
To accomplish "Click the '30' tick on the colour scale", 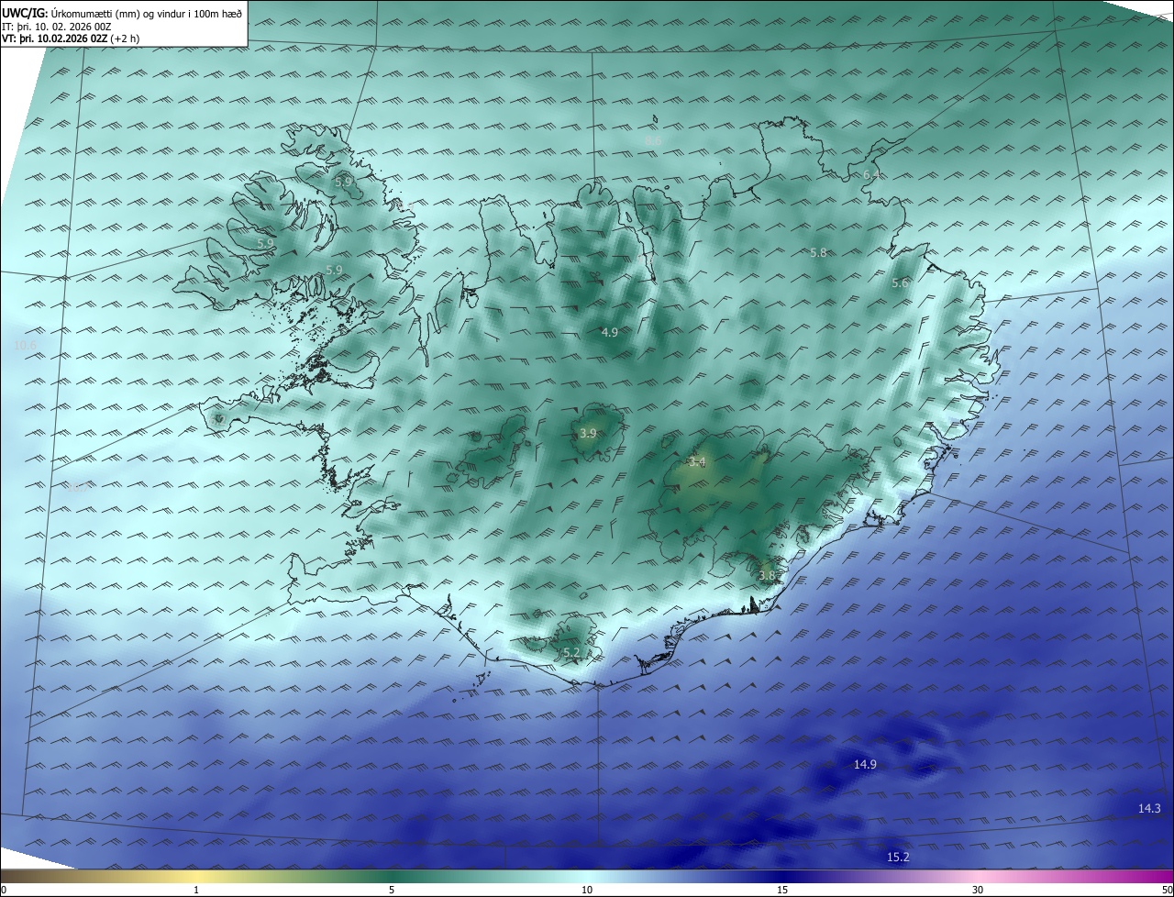I will coord(978,890).
